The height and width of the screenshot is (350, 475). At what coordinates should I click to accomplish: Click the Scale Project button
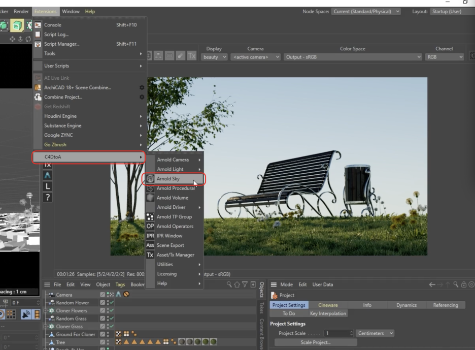point(315,342)
